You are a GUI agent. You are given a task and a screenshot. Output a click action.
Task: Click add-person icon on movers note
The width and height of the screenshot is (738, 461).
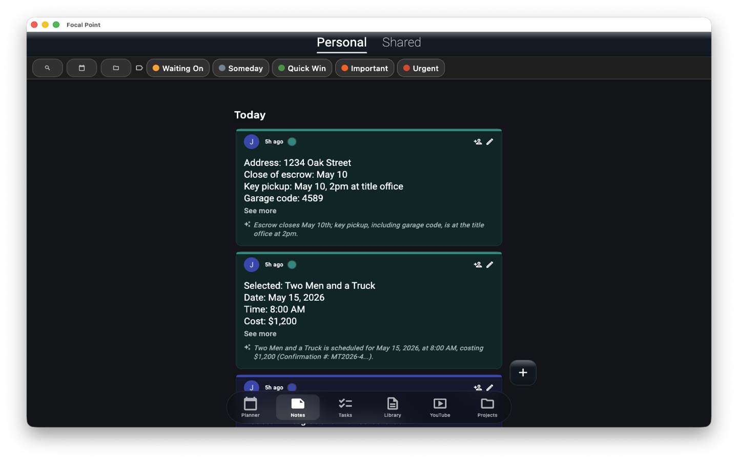coord(478,265)
